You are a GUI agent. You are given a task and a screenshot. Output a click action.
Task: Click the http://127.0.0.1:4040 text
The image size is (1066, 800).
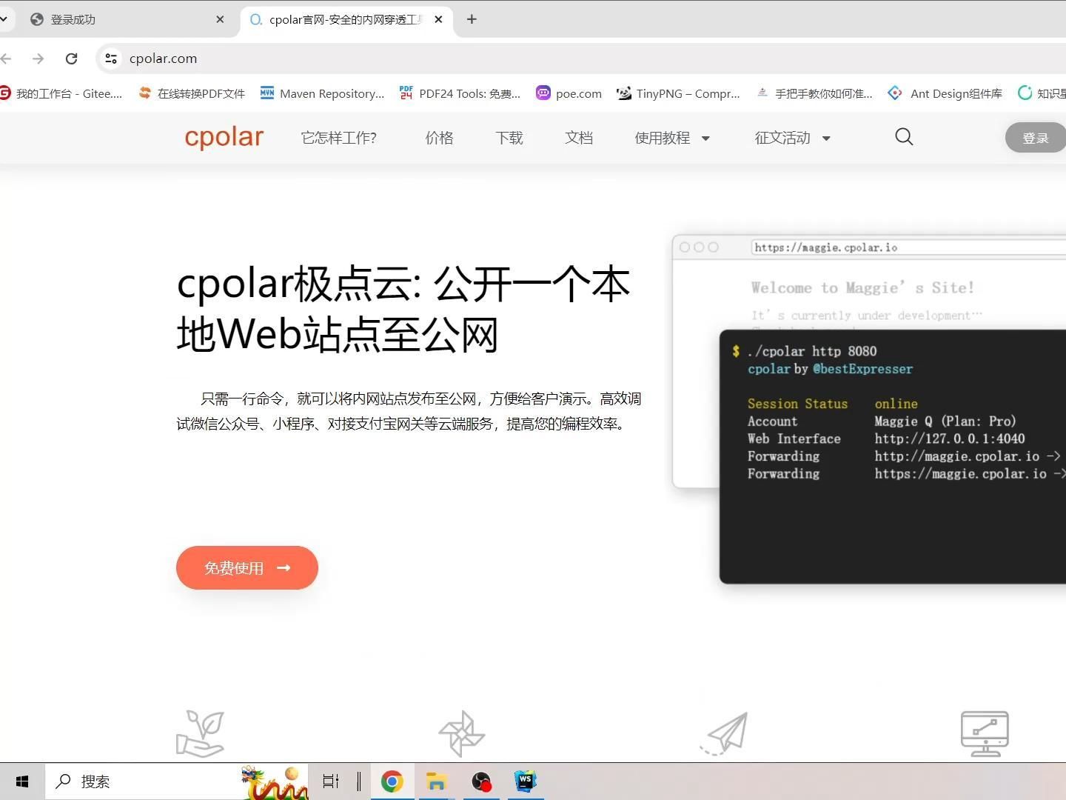tap(950, 439)
